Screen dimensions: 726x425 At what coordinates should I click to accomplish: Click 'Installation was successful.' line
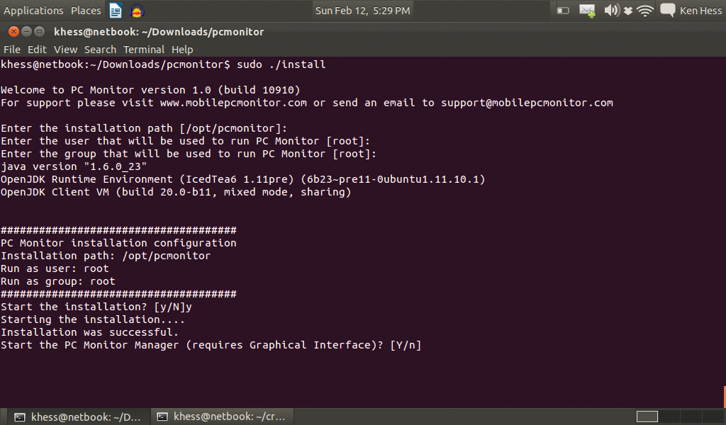(x=89, y=332)
